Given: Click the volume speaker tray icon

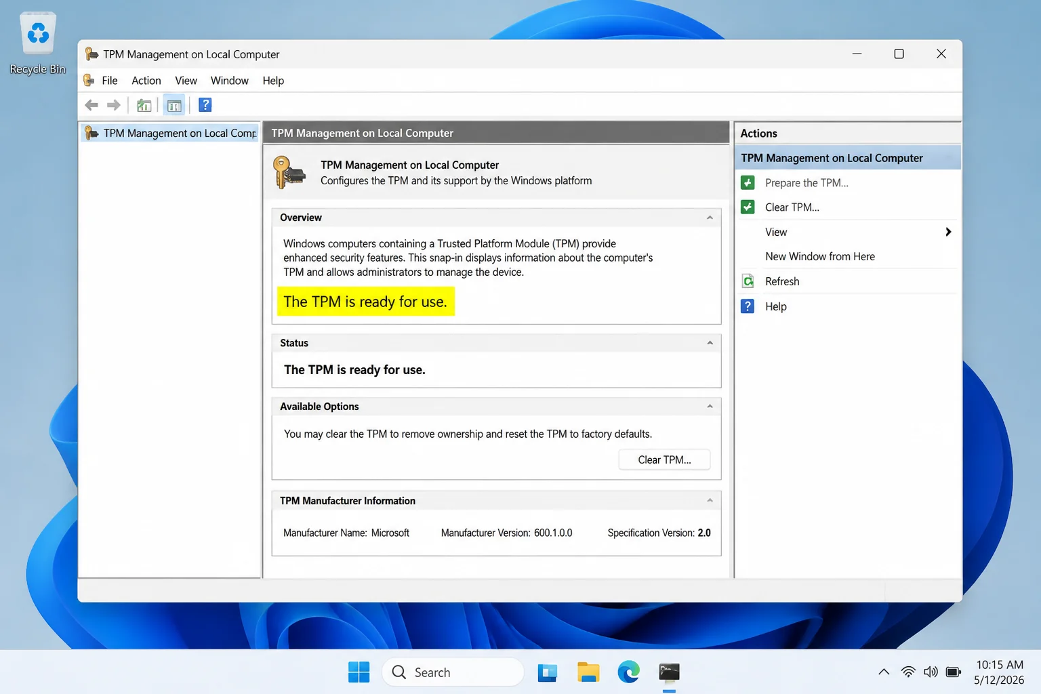Looking at the screenshot, I should [x=931, y=672].
